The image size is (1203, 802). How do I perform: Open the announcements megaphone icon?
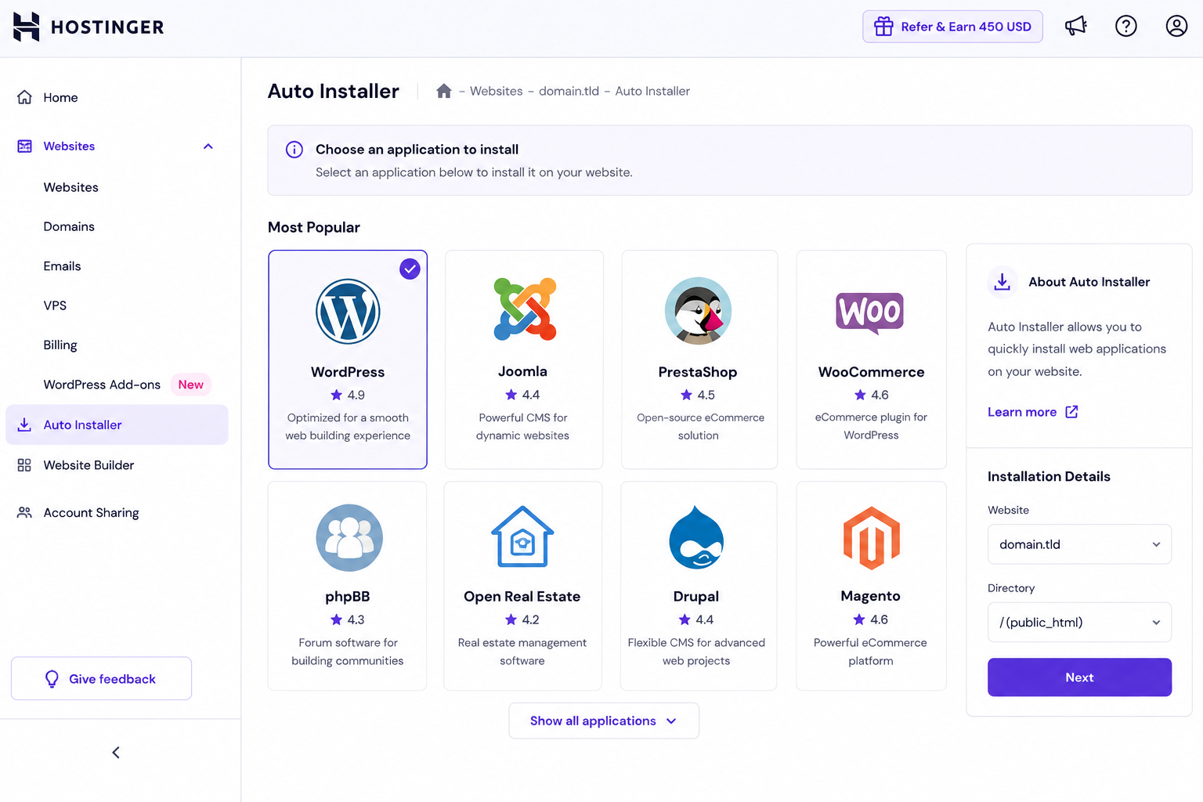[1076, 26]
